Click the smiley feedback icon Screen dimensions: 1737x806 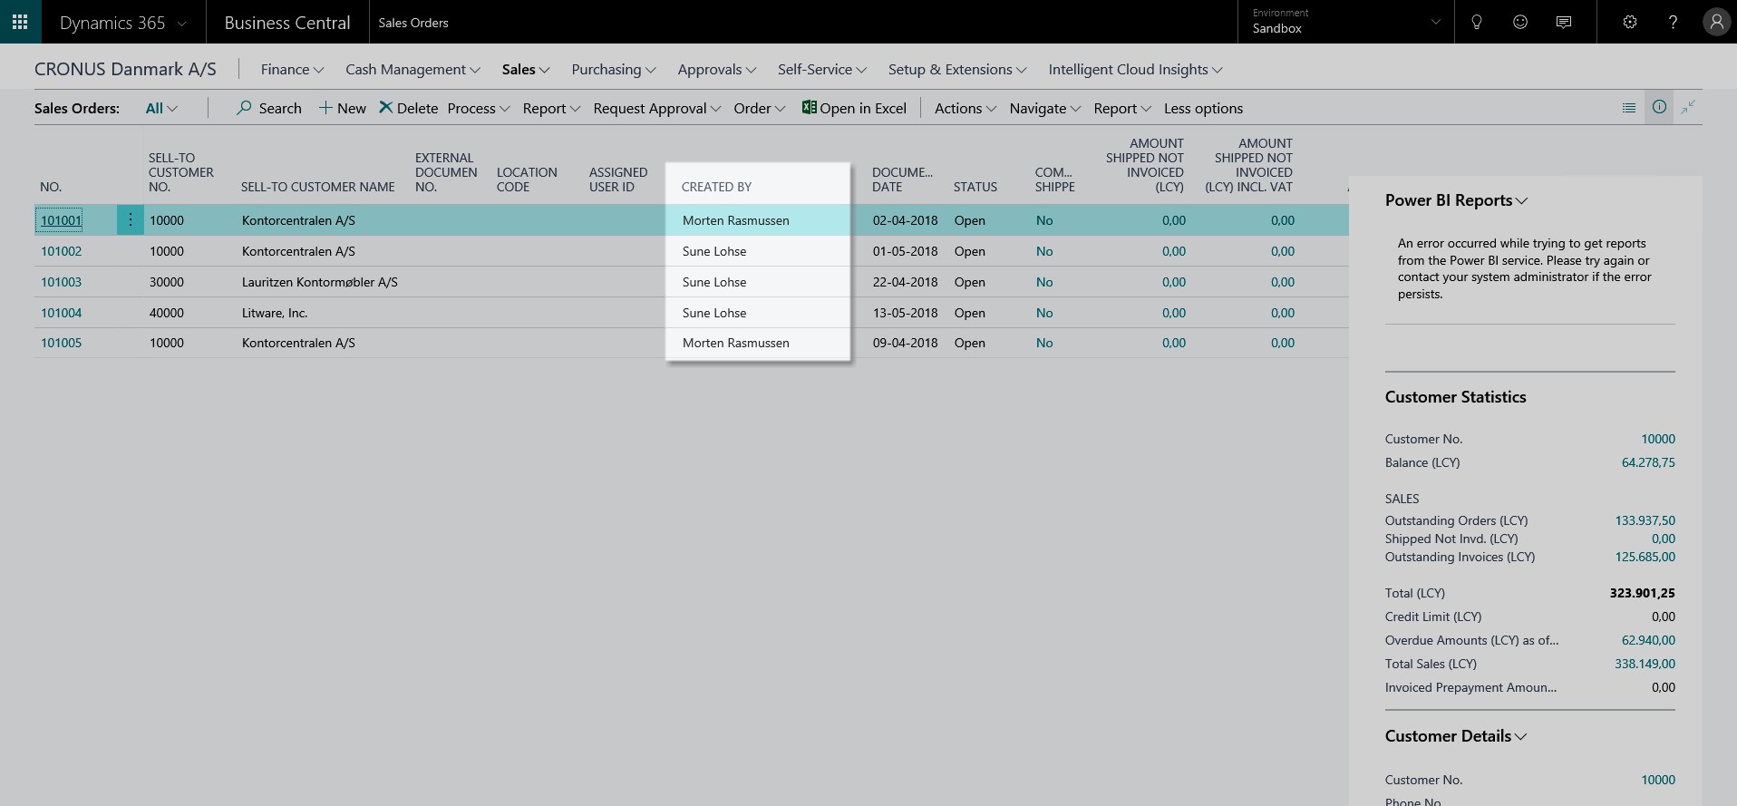(x=1520, y=22)
